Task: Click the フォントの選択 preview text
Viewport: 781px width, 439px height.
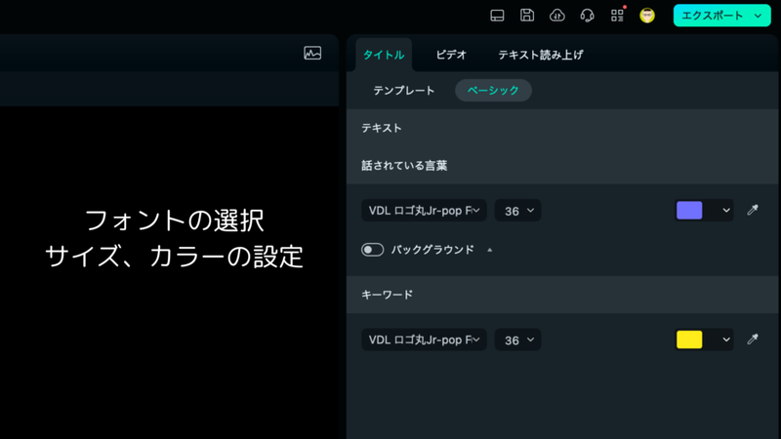Action: [174, 220]
